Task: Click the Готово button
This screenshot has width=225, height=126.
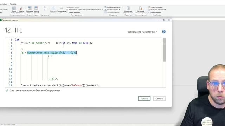Action: pyautogui.click(x=144, y=99)
